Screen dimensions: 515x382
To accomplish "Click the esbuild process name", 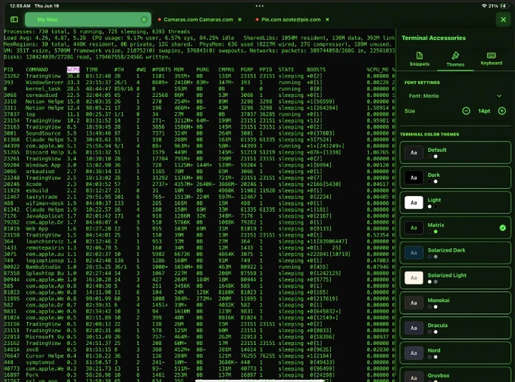I will (37, 191).
